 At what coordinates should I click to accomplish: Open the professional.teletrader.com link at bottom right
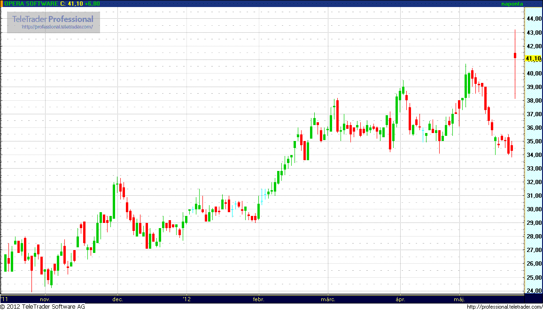click(x=504, y=307)
